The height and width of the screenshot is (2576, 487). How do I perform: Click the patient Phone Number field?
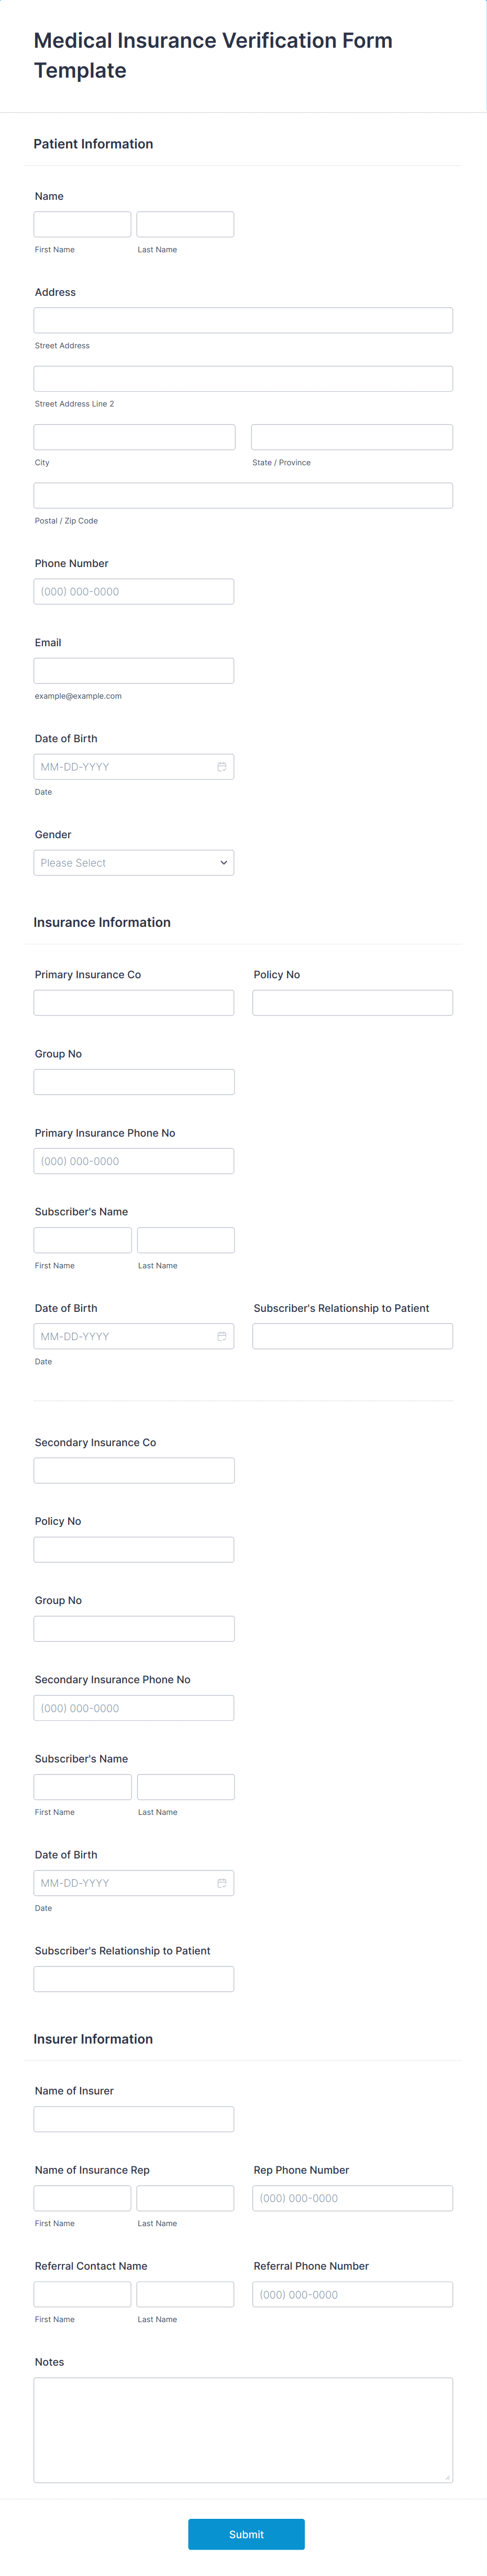point(134,591)
